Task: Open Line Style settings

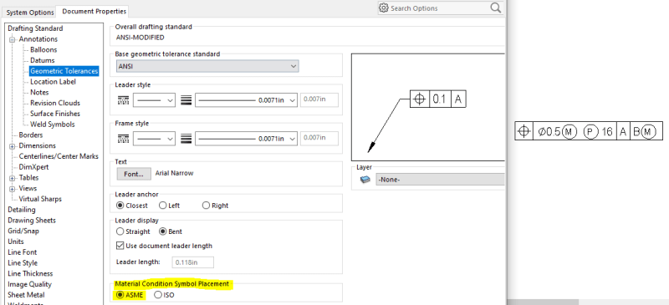Action: click(x=23, y=263)
